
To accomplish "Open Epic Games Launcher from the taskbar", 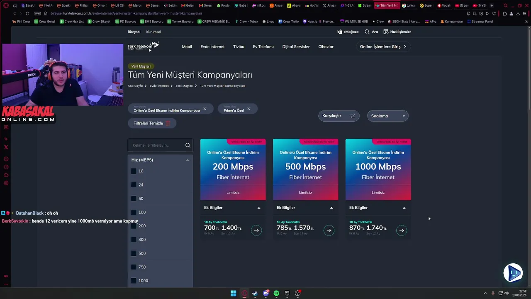I will click(x=287, y=293).
